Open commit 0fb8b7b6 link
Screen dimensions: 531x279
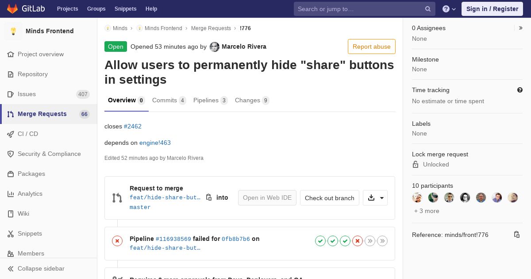[x=236, y=239]
